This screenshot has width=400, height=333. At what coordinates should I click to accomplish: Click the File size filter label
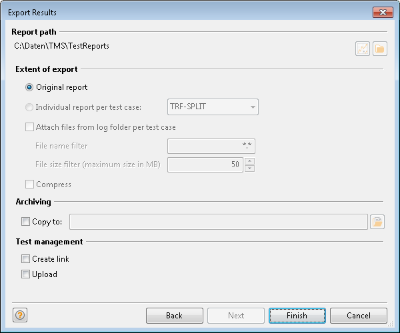point(98,165)
